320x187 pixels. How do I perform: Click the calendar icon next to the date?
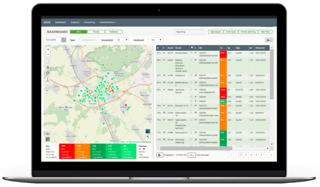pos(63,40)
